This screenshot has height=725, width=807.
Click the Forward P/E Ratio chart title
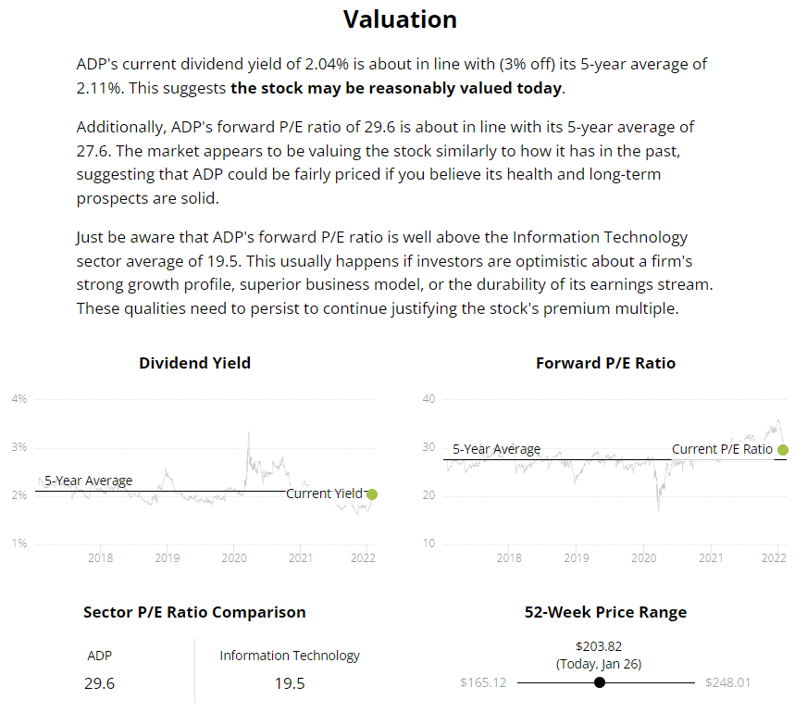605,363
